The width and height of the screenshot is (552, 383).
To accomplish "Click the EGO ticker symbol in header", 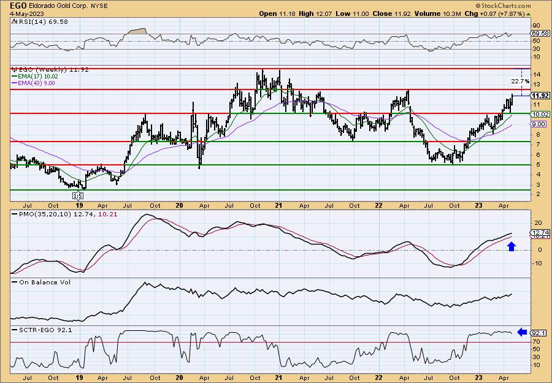I will pyautogui.click(x=18, y=6).
